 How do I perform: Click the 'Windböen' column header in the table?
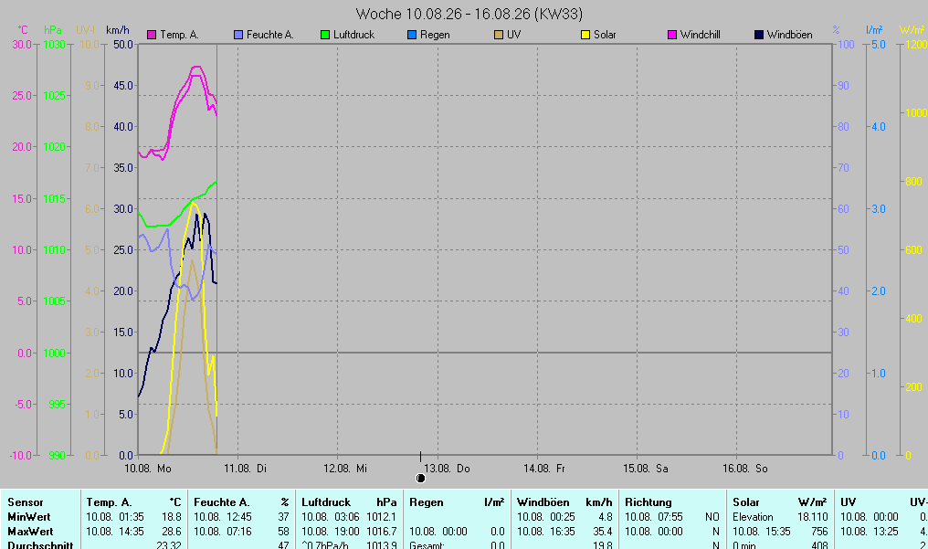pyautogui.click(x=543, y=502)
